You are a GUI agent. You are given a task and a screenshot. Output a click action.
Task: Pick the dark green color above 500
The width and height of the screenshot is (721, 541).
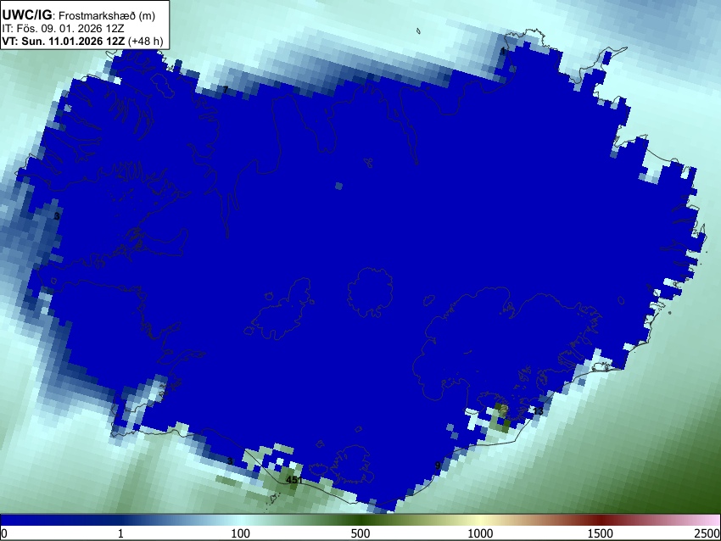[360, 520]
